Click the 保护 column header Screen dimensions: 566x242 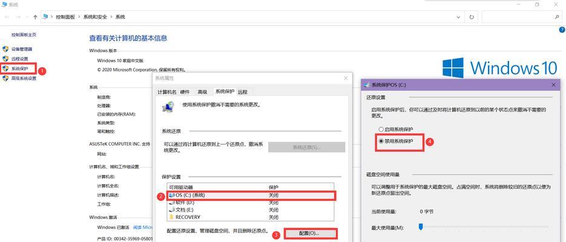[273, 188]
